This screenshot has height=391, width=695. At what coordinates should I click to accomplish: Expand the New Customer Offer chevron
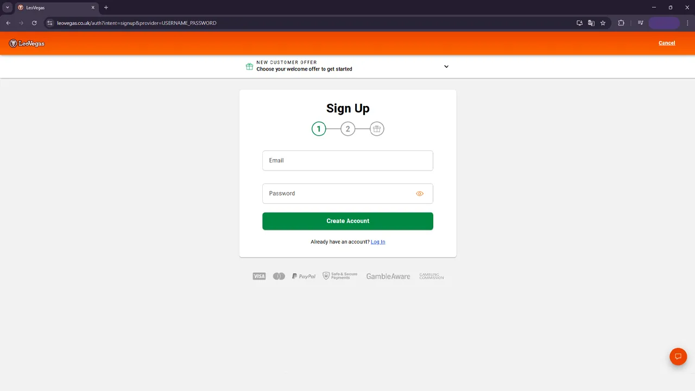click(446, 66)
